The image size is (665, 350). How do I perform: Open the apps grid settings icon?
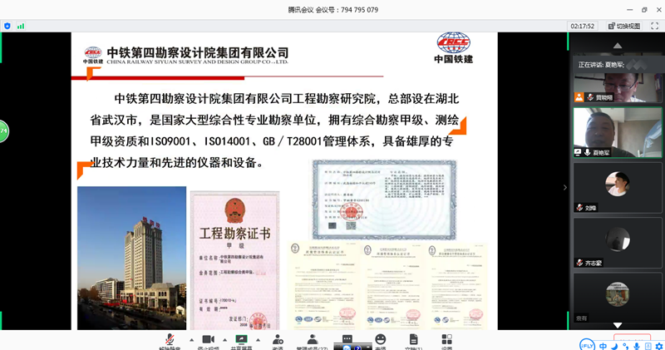click(446, 341)
